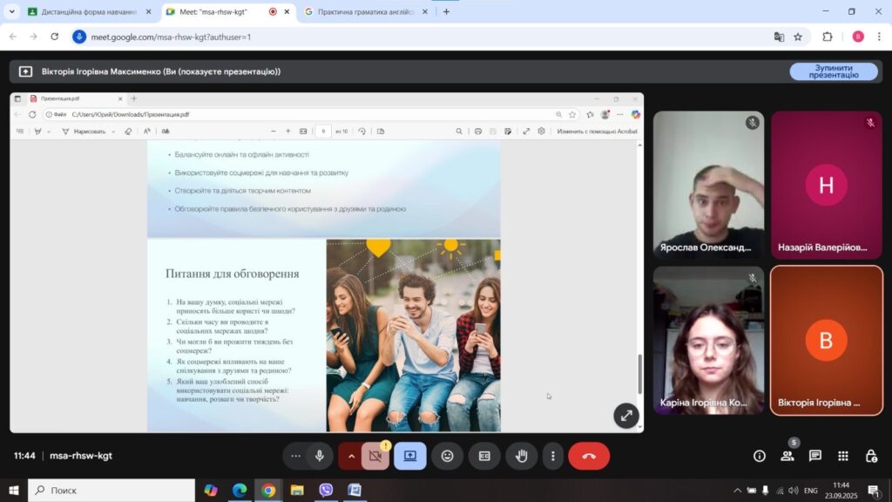
Task: Open meeting details info icon
Action: pyautogui.click(x=760, y=456)
